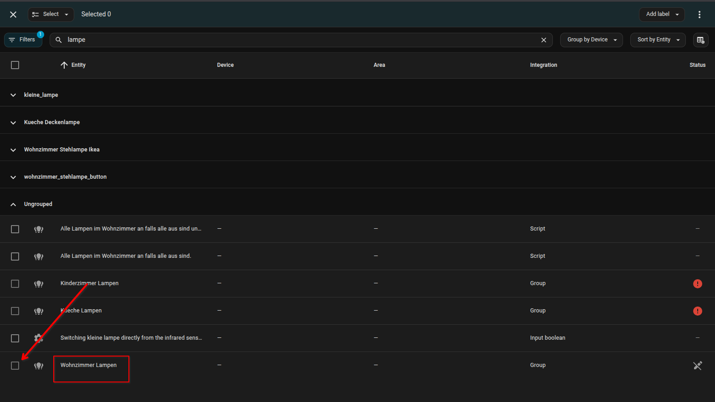Open the Sort by Entity dropdown
Screen dimensions: 715x402
click(658, 40)
